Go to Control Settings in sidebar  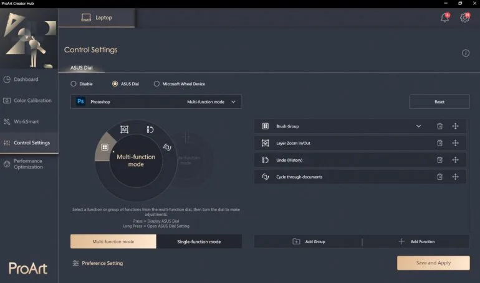(x=29, y=142)
